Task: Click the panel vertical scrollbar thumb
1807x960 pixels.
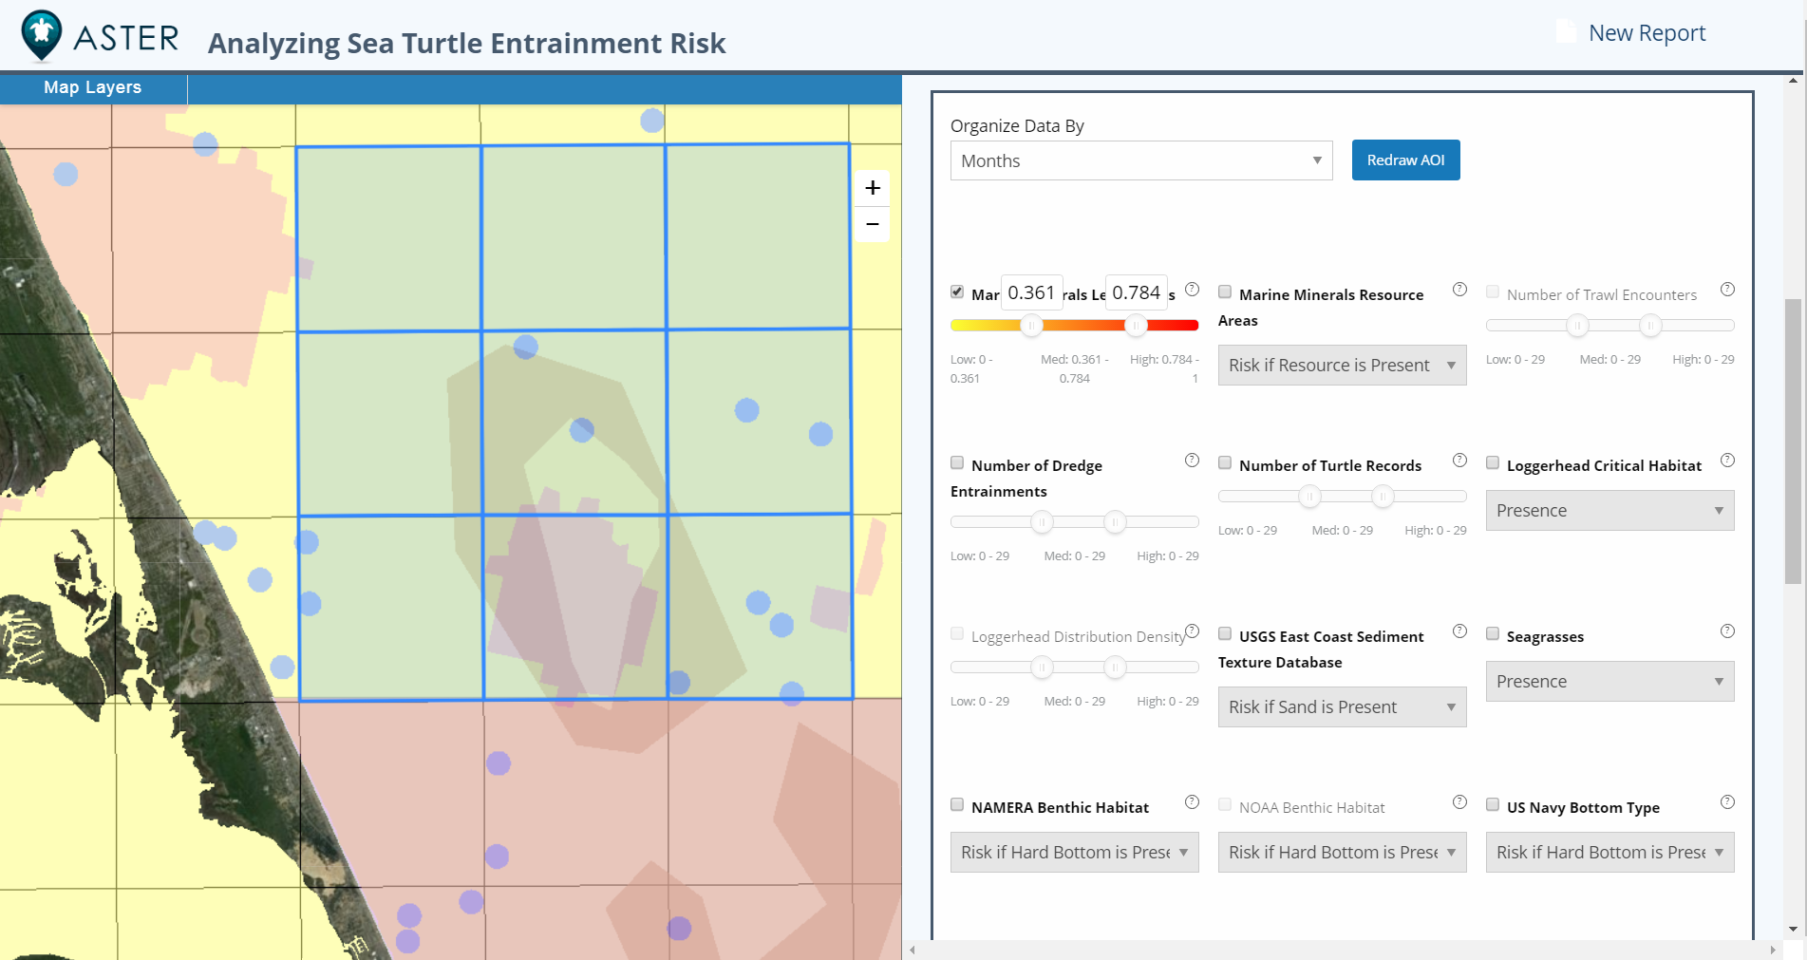Action: click(x=1793, y=442)
